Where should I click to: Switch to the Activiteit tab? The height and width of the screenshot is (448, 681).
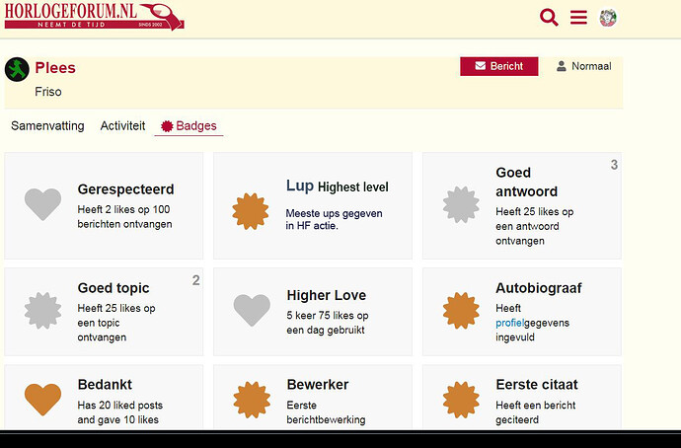point(122,126)
